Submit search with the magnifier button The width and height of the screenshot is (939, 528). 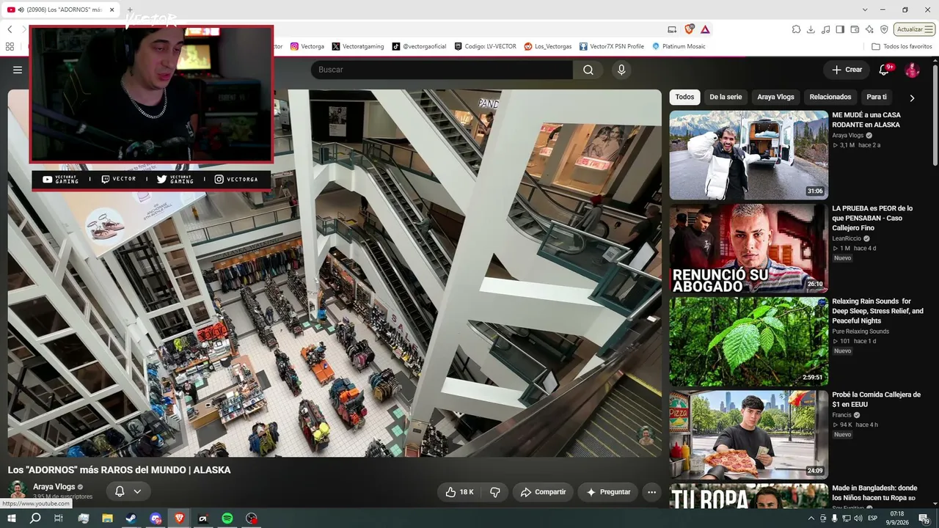point(588,70)
